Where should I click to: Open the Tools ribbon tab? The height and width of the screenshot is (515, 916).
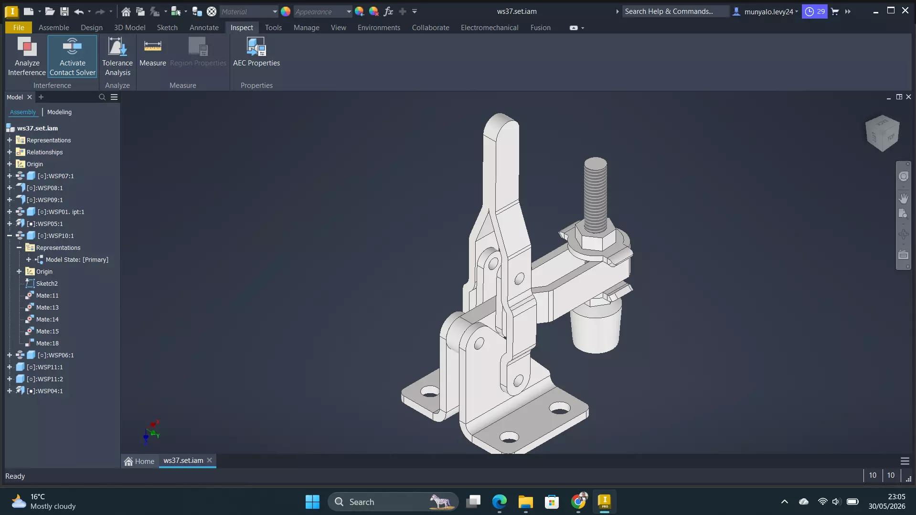point(273,28)
